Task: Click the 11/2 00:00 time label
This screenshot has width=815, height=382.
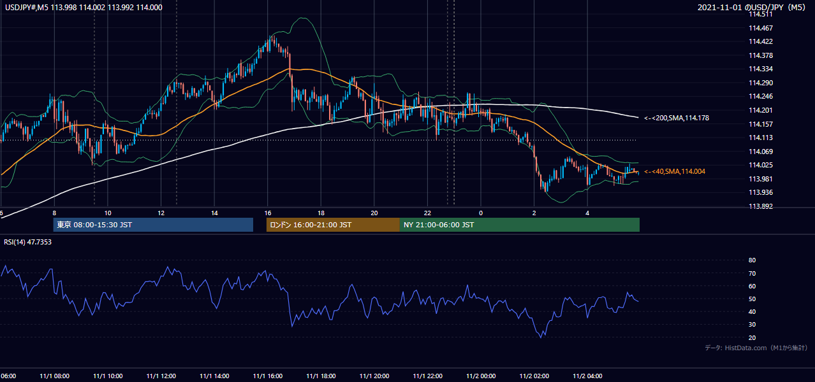Action: (x=481, y=376)
